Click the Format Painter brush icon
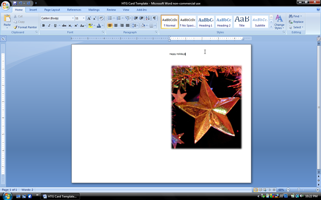Image resolution: width=321 pixels, height=200 pixels. [15, 27]
